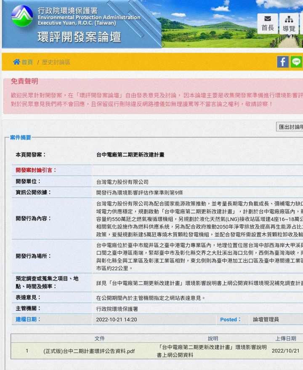Viewport: 303px width, 370px height.
Task: Click the 上傳日期 column header
Action: pyautogui.click(x=286, y=338)
